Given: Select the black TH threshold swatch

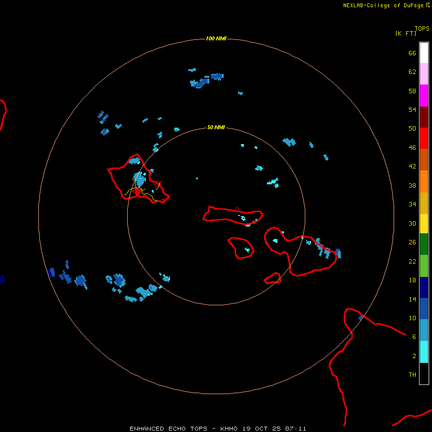Looking at the screenshot, I should (x=424, y=373).
